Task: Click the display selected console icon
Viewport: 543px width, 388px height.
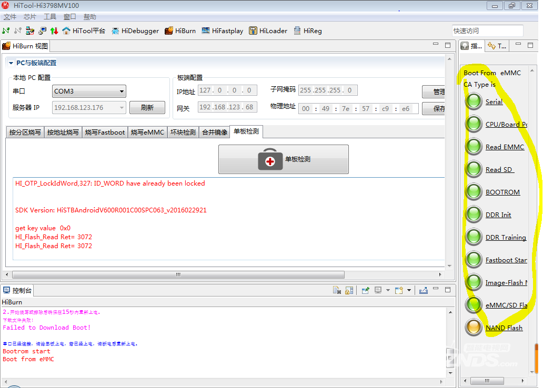Action: (x=378, y=290)
